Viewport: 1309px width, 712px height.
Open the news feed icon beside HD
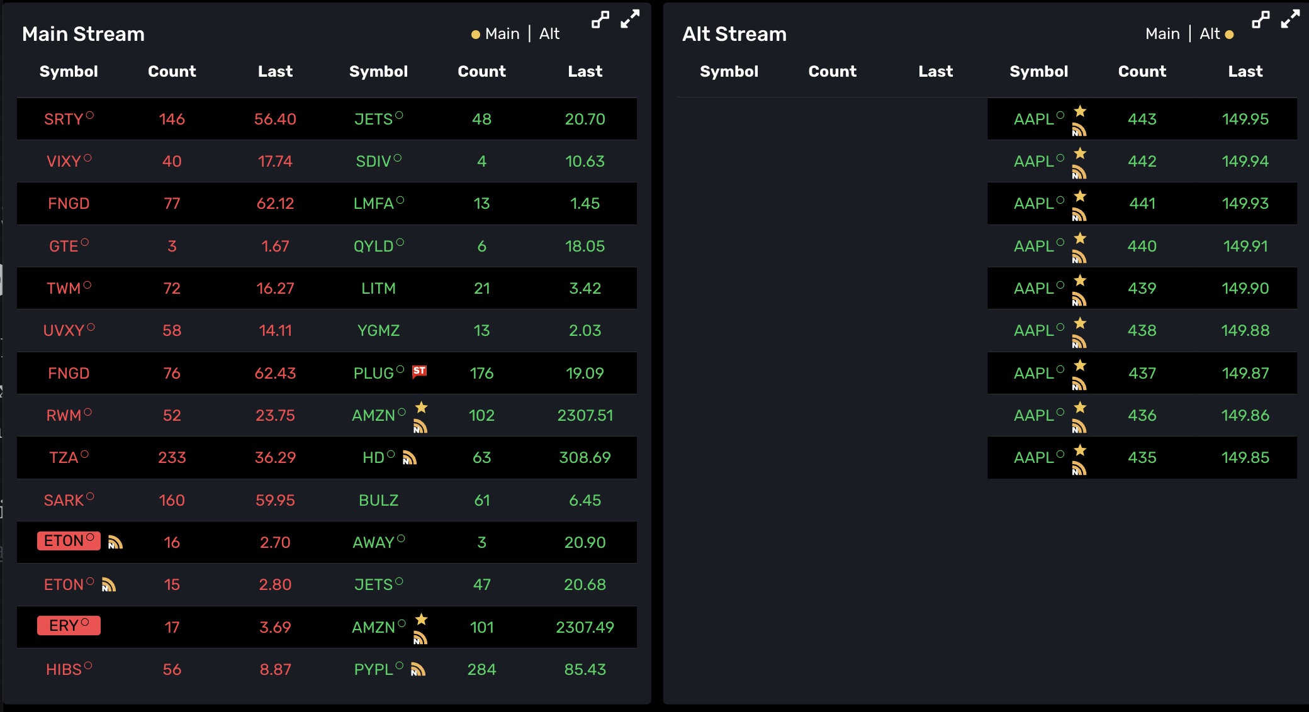click(410, 458)
